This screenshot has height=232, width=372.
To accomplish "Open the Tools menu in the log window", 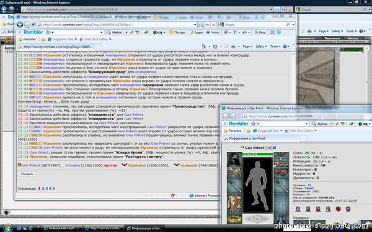I will pyautogui.click(x=275, y=46).
